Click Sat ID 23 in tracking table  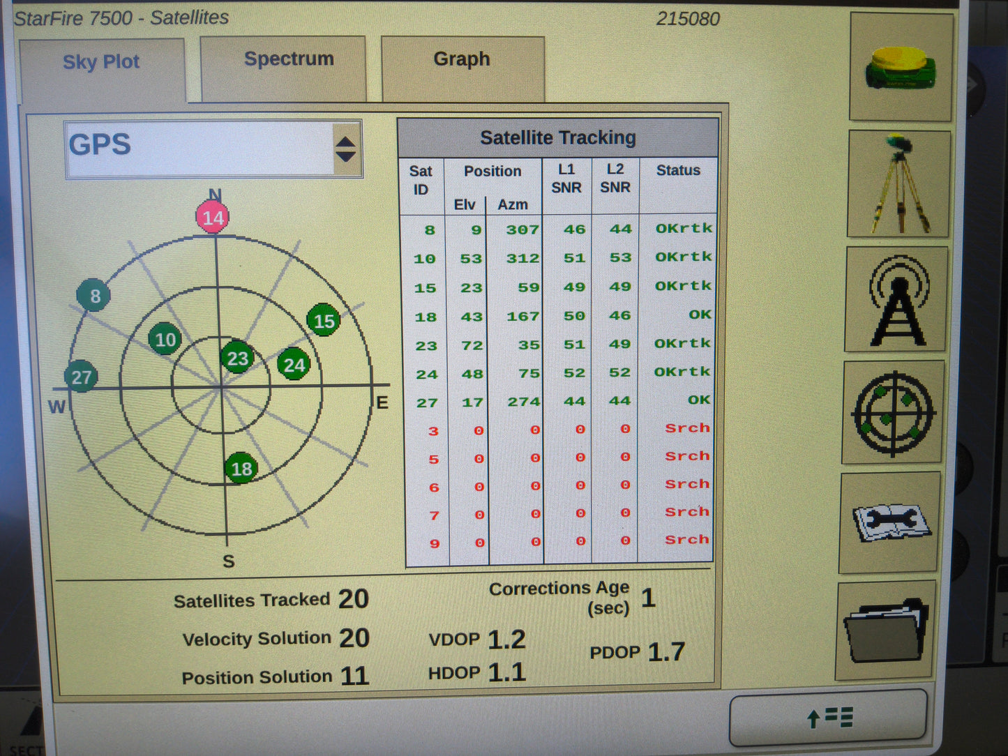pyautogui.click(x=427, y=346)
